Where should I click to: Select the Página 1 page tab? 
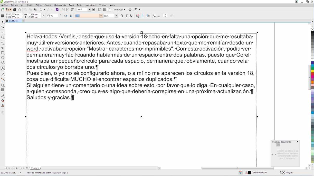click(35, 168)
